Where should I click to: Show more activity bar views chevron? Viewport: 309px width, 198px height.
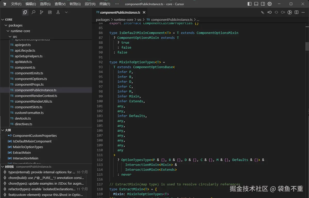[66, 12]
